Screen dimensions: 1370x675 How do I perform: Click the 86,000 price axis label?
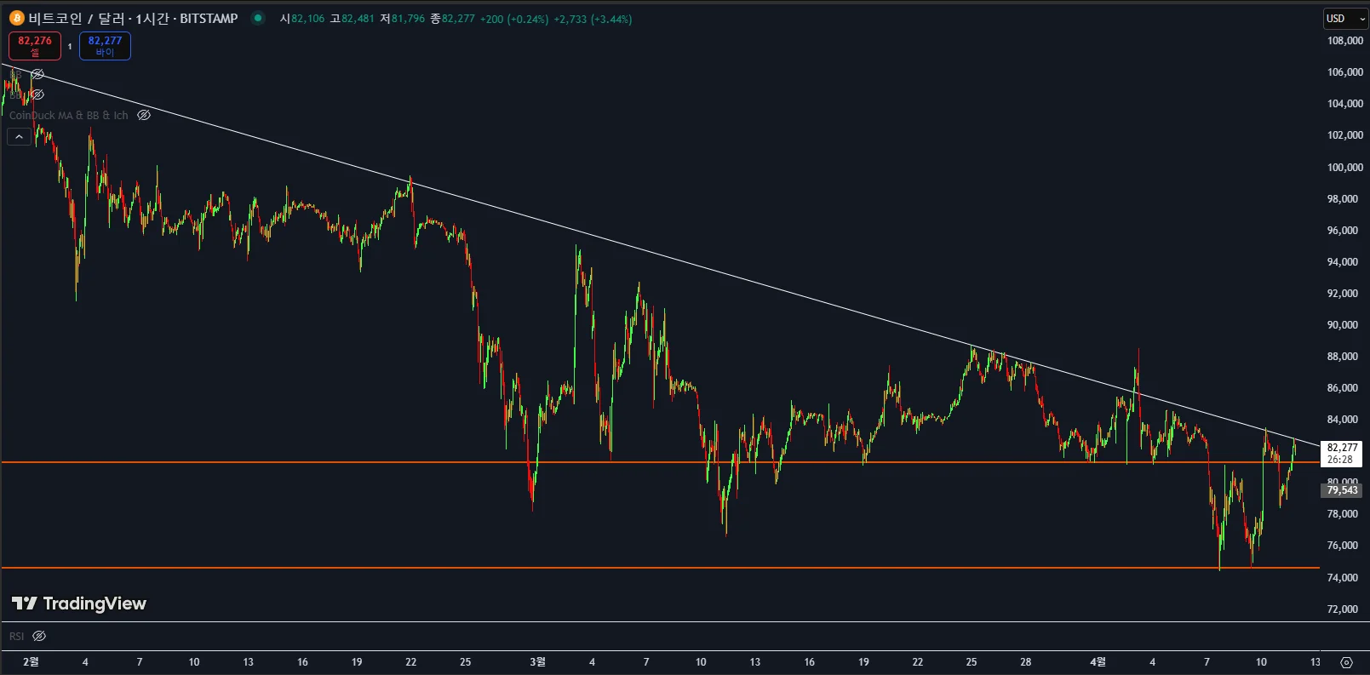pyautogui.click(x=1342, y=388)
